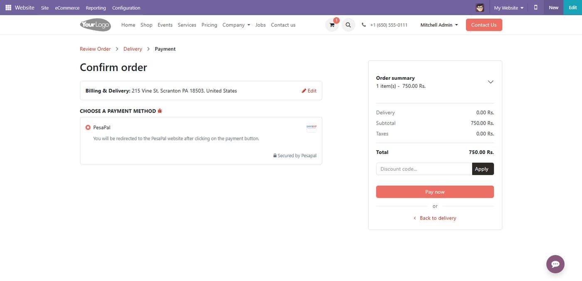
Task: Click the New button in top bar
Action: [x=553, y=7]
